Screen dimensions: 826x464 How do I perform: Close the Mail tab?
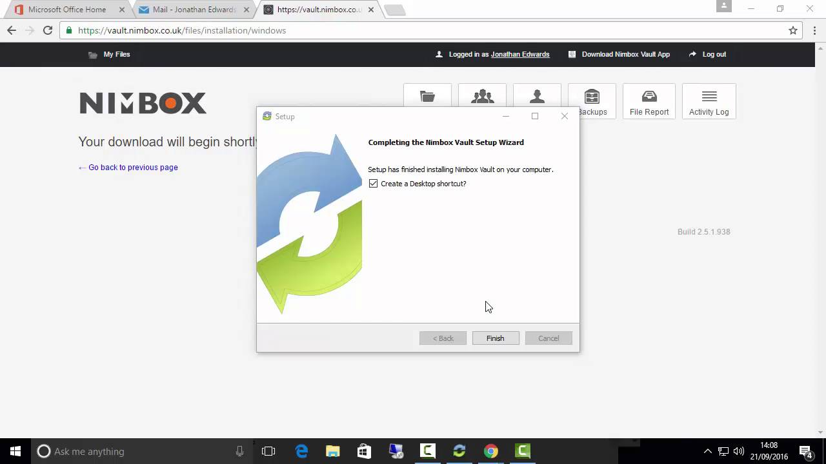(246, 10)
